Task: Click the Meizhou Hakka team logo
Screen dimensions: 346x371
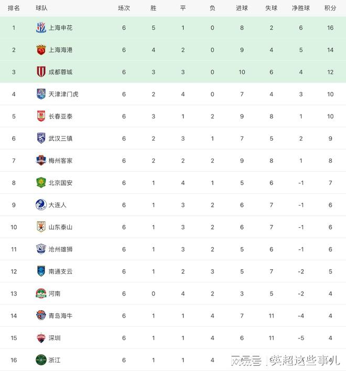Action: [41, 161]
